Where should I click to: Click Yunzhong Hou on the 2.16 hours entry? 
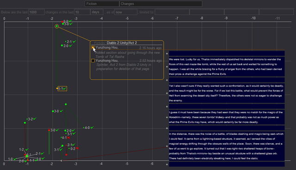(107, 48)
